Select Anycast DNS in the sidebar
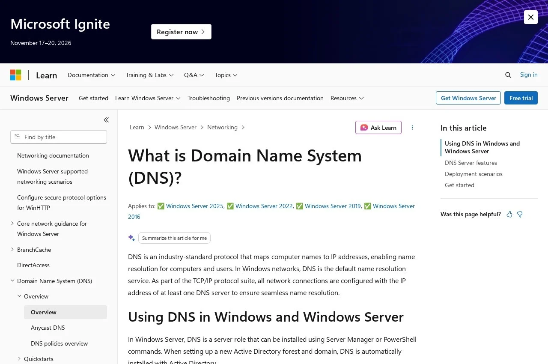 point(48,328)
